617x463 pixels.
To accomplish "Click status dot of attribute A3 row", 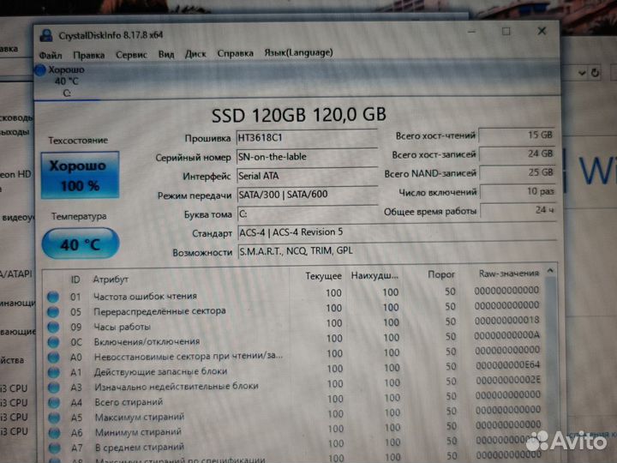I will pos(54,388).
